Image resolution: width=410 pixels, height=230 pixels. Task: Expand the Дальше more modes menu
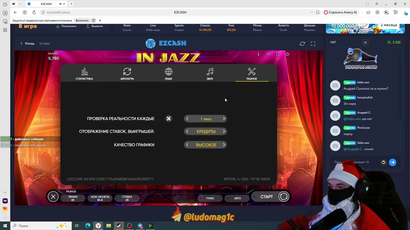309,27
